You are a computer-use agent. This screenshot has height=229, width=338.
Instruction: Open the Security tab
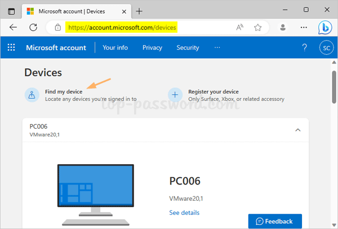(188, 47)
